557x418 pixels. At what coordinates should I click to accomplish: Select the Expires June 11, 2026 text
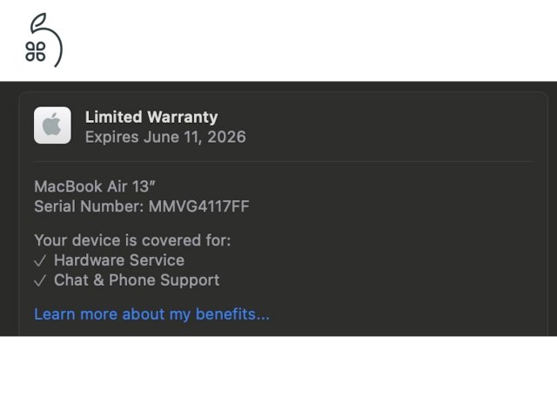pyautogui.click(x=165, y=138)
